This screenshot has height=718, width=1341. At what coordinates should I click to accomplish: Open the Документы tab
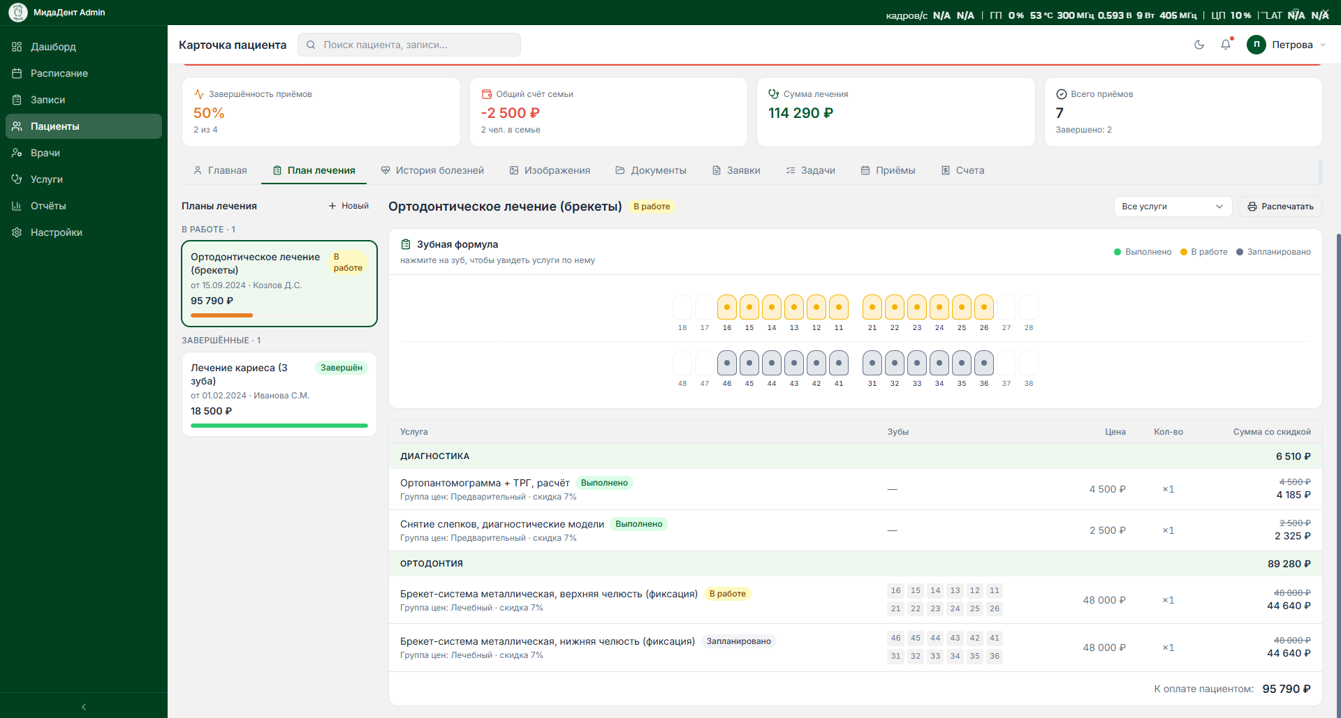coord(651,170)
